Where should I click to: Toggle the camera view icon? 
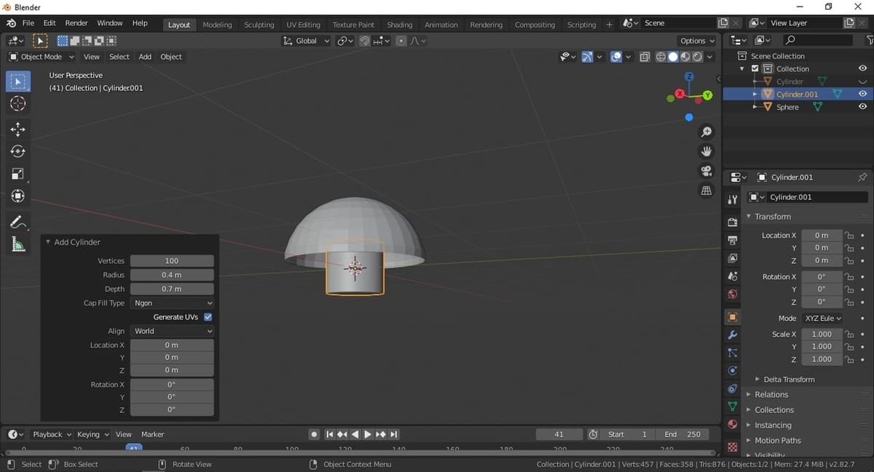point(706,171)
